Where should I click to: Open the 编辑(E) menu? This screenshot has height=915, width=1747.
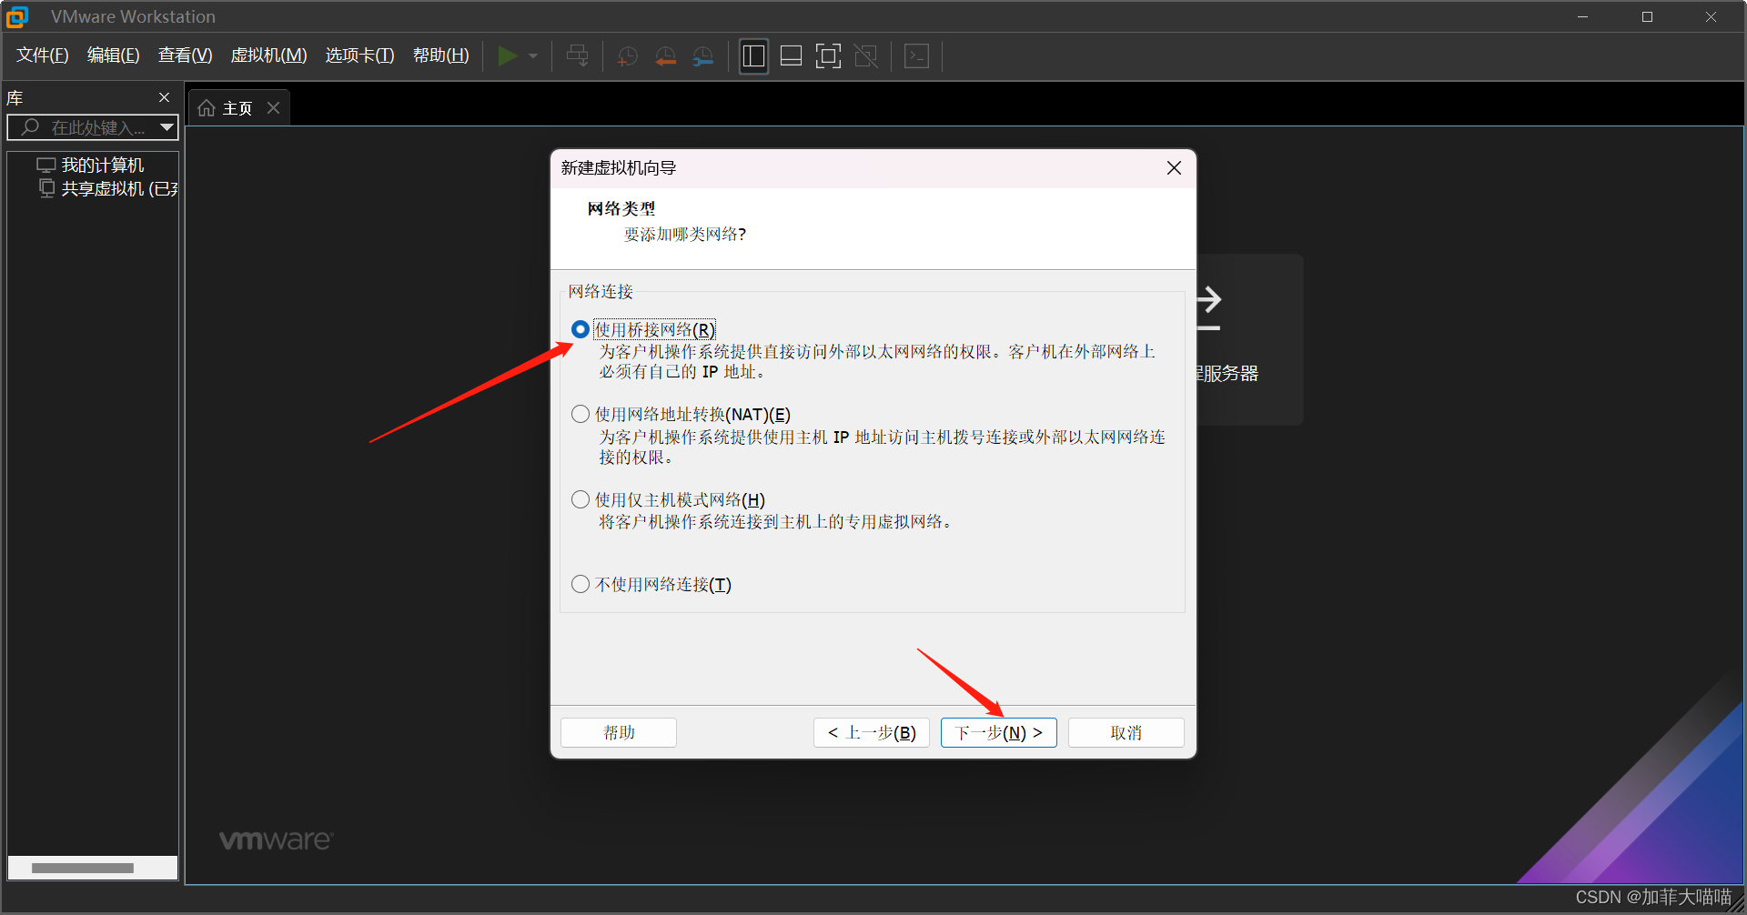(x=113, y=55)
